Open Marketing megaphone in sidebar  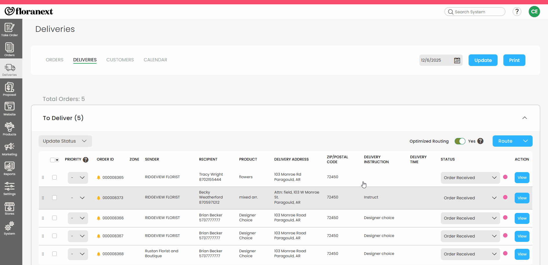[10, 146]
